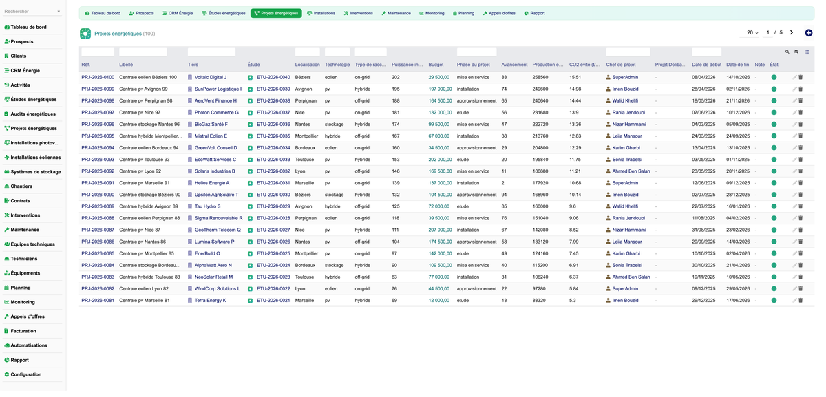Click the Tiers filter input field
This screenshot has height=397, width=826.
[x=211, y=52]
